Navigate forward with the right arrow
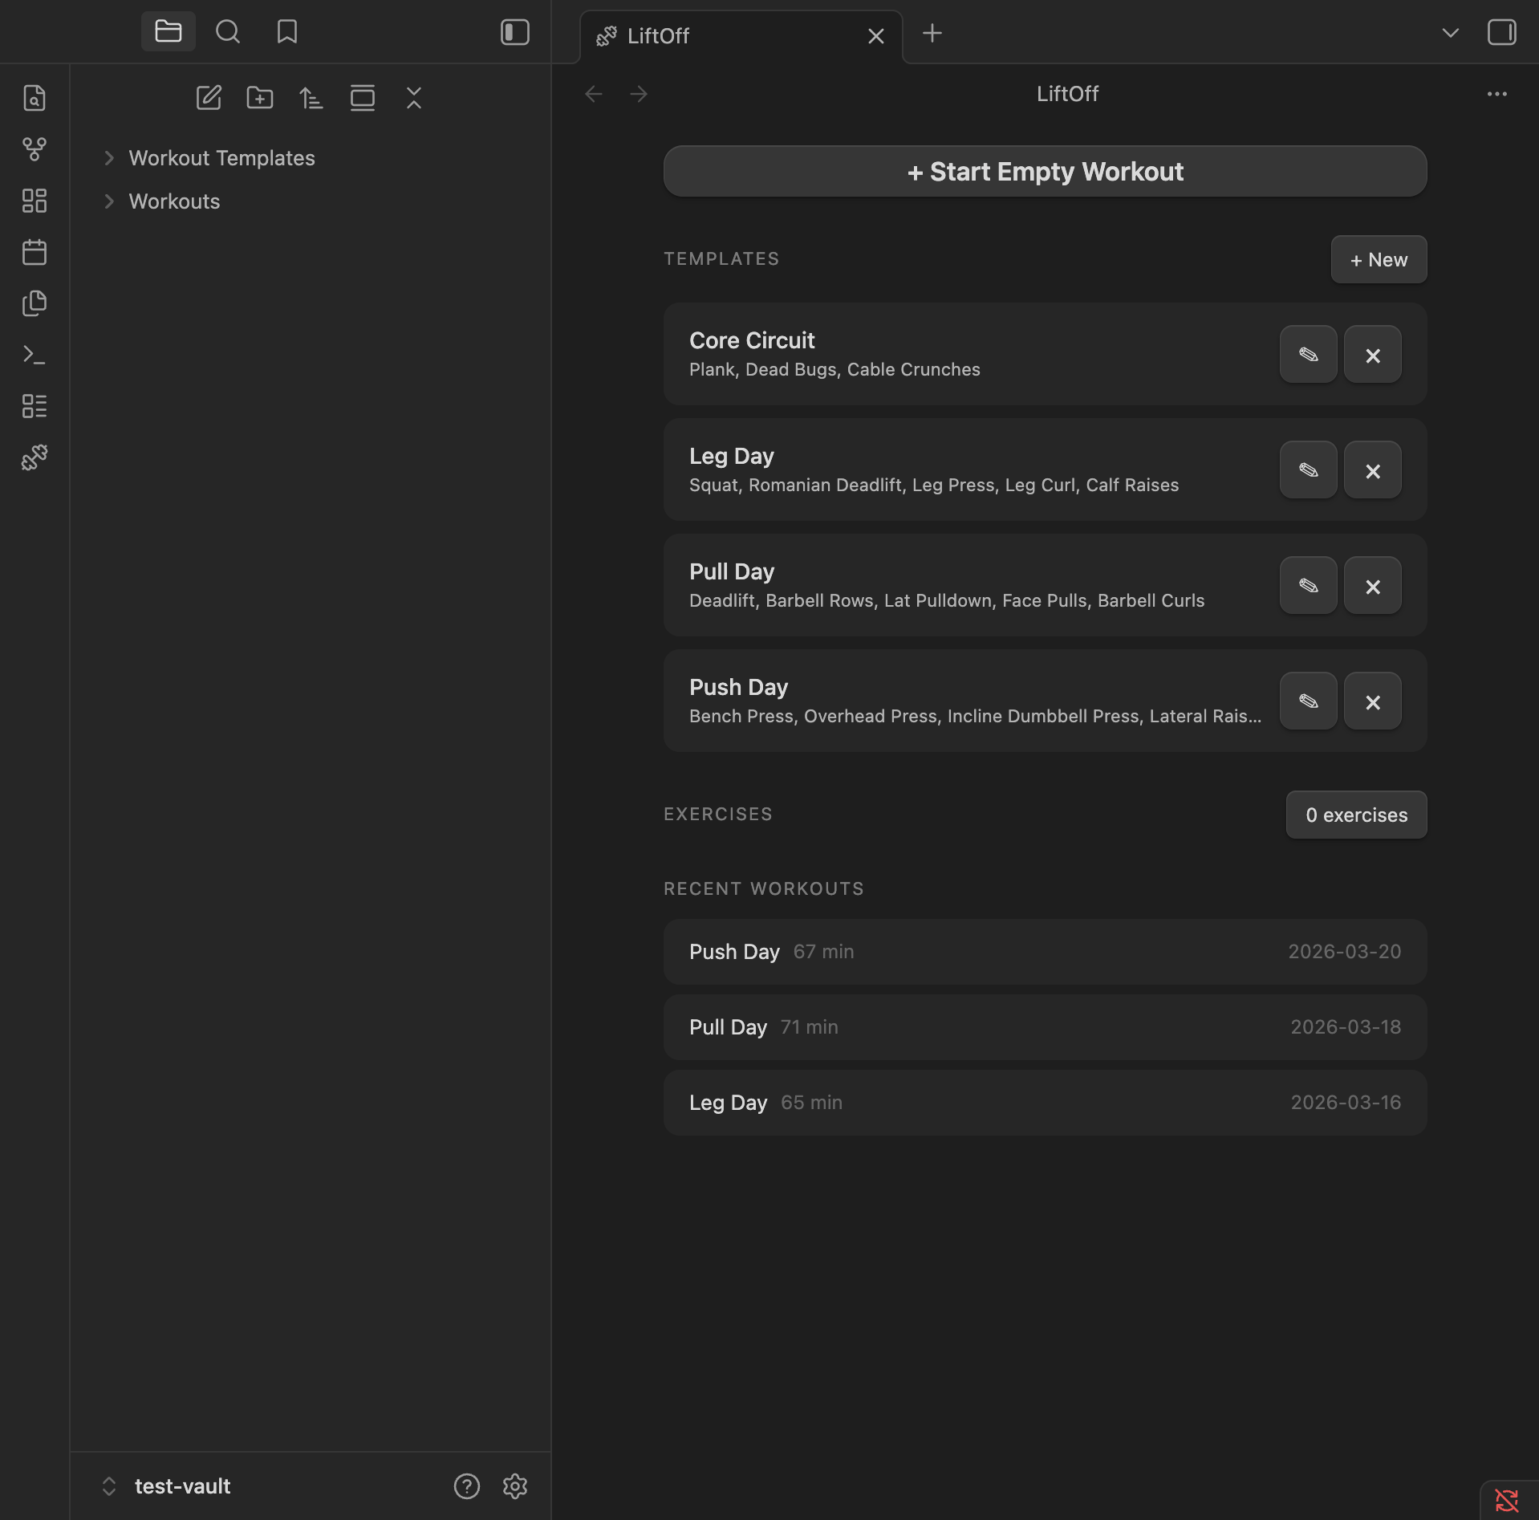Image resolution: width=1539 pixels, height=1520 pixels. 639,95
